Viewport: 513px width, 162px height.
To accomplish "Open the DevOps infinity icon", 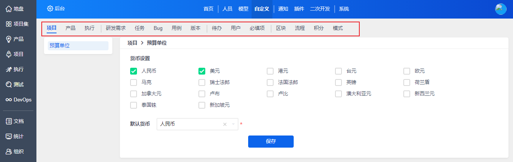I will pyautogui.click(x=8, y=100).
